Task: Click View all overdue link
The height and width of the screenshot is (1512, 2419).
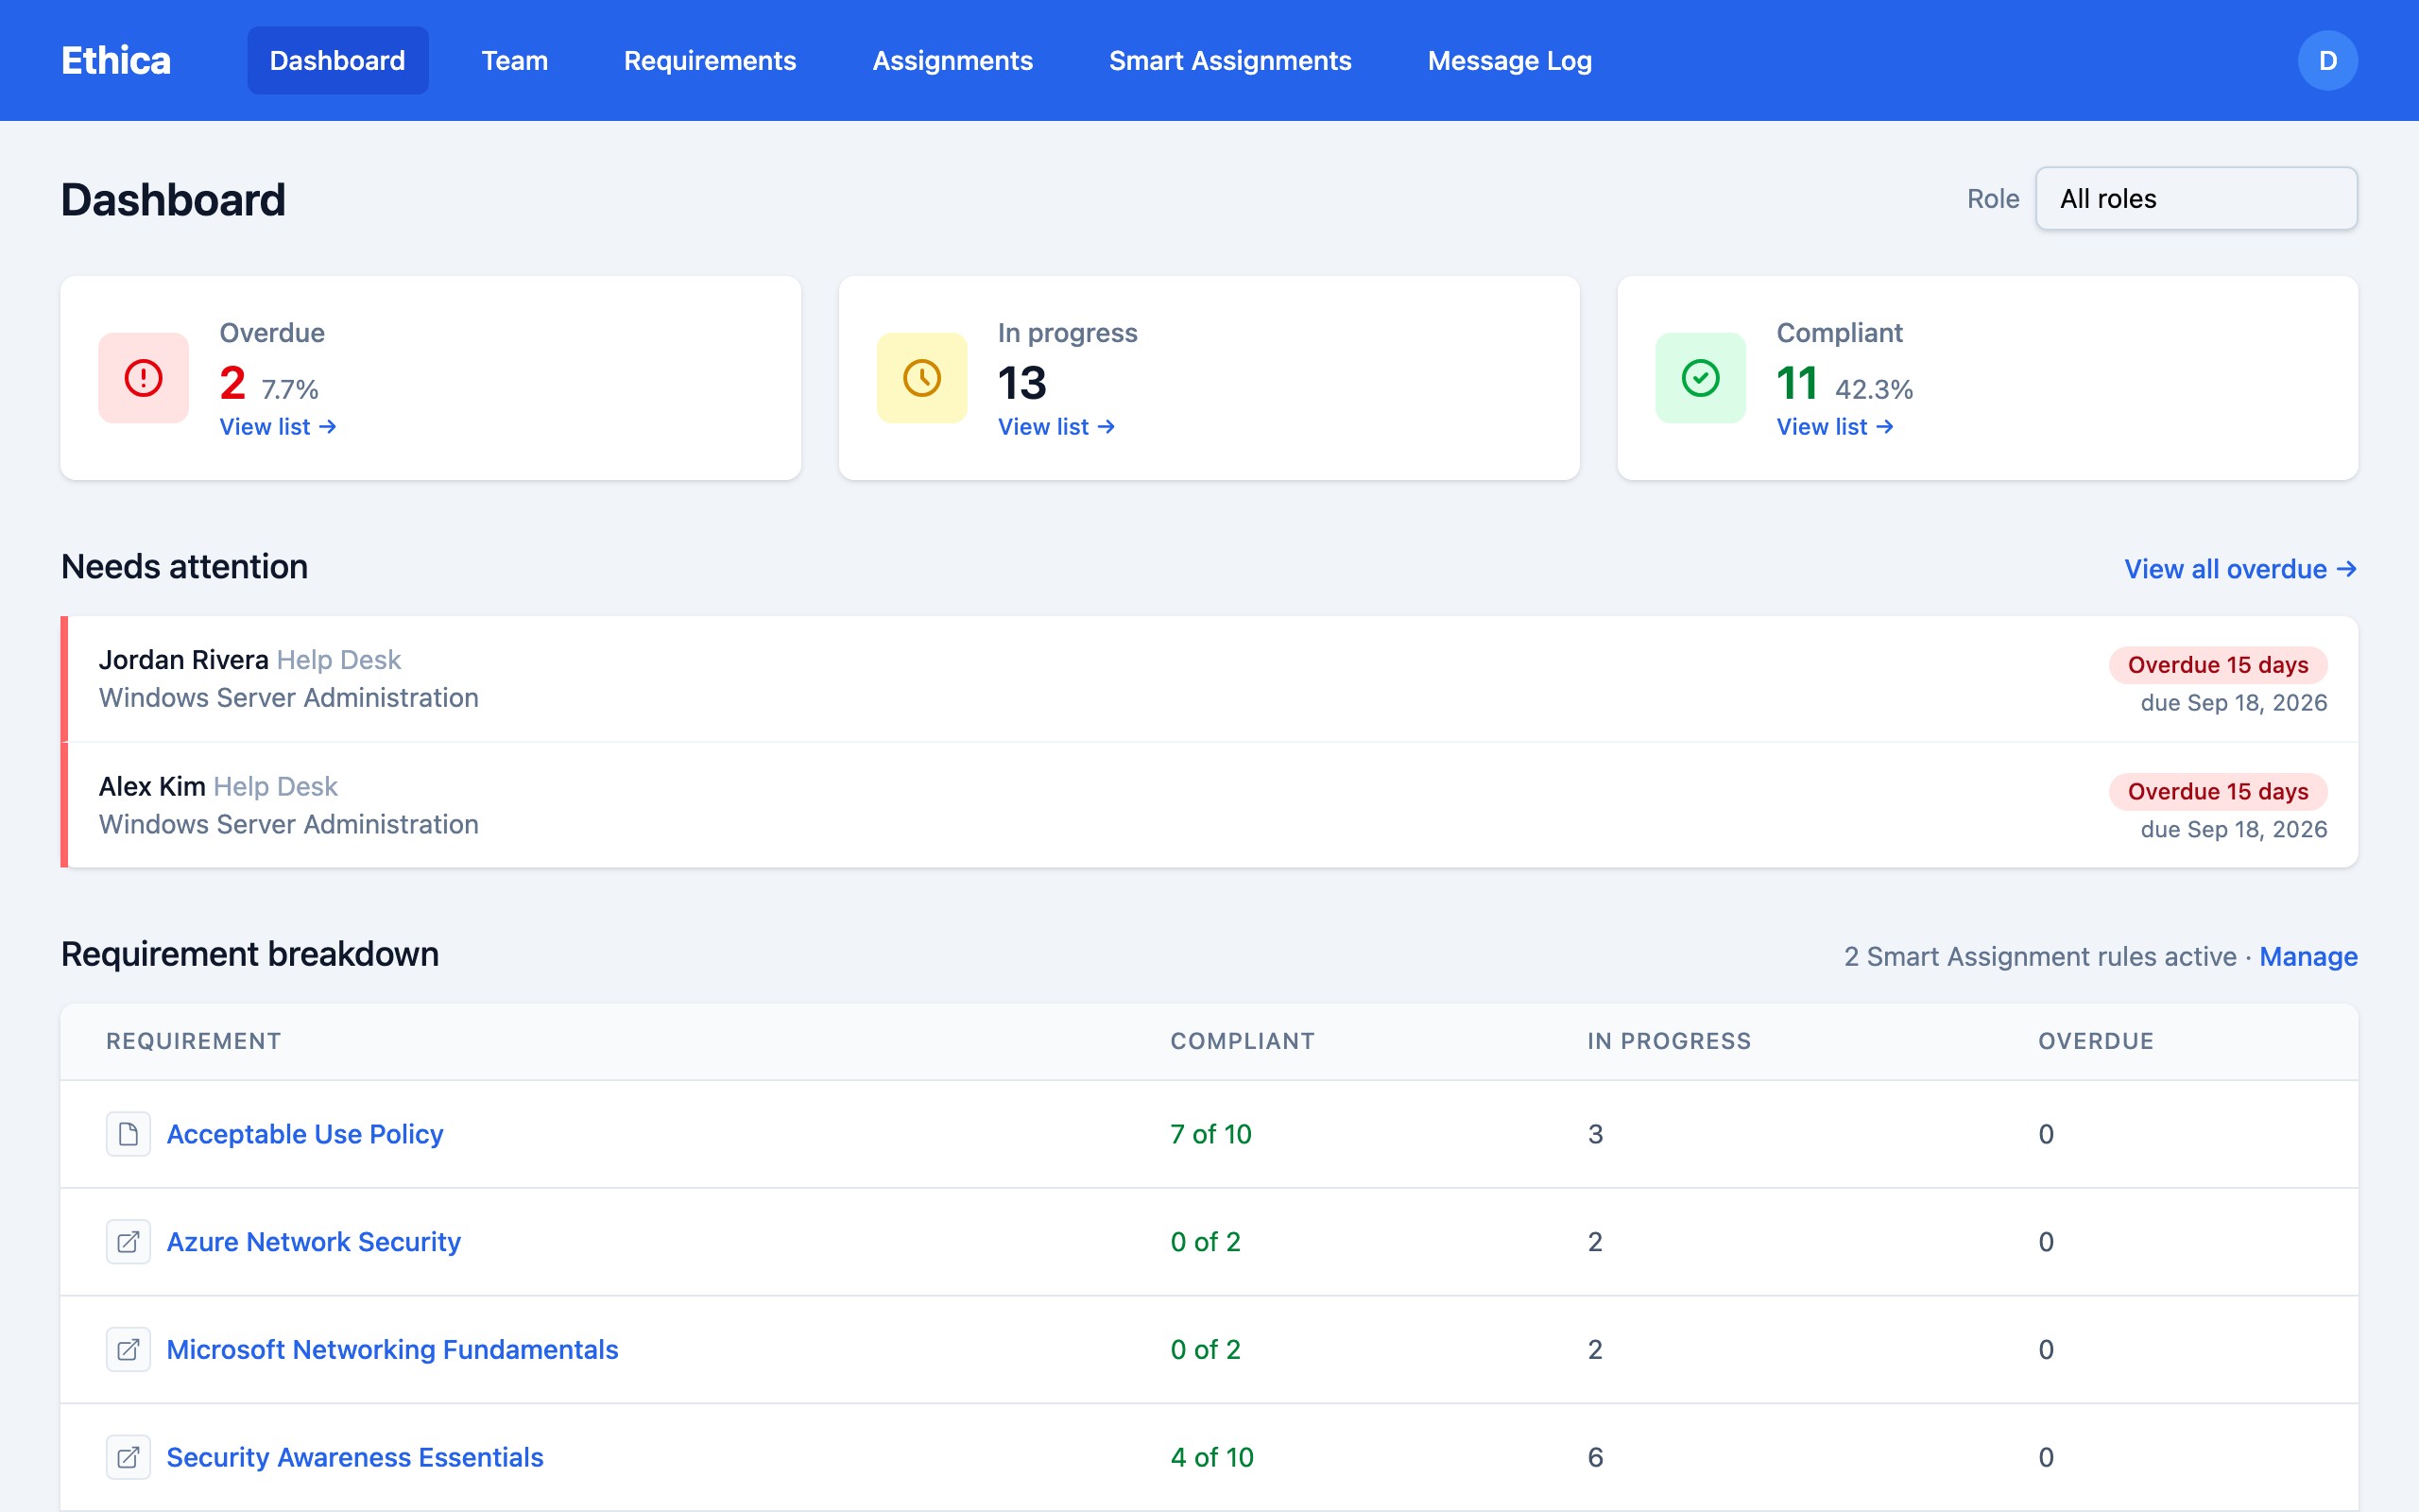Action: (x=2241, y=569)
